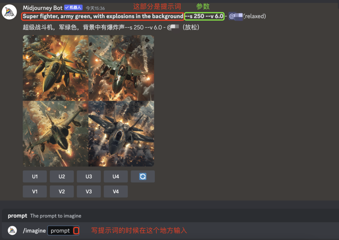
Task: Click the --s 250 --v 6.0 parameter text
Action: [x=204, y=16]
